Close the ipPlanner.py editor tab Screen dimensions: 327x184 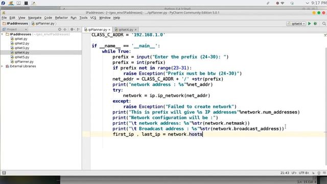109,30
